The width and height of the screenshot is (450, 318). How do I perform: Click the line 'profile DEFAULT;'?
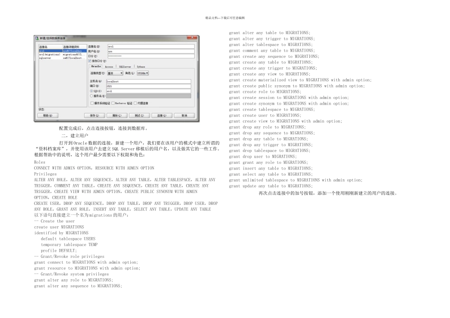pyautogui.click(x=59, y=251)
